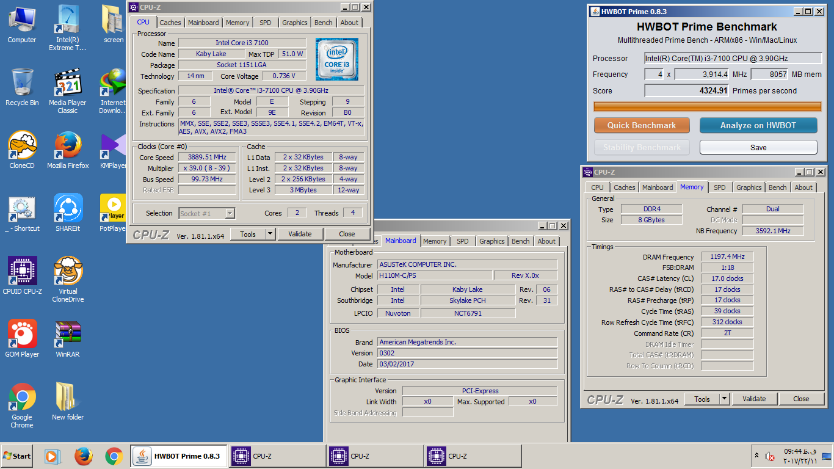Click the network status tray icon
The height and width of the screenshot is (469, 834).
[827, 456]
